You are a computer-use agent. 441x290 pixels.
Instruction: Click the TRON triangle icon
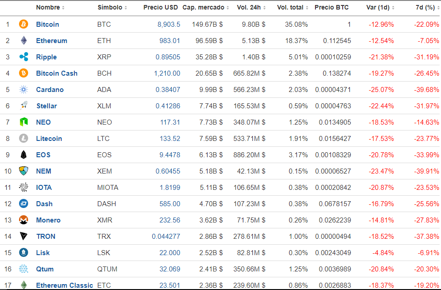click(x=24, y=236)
